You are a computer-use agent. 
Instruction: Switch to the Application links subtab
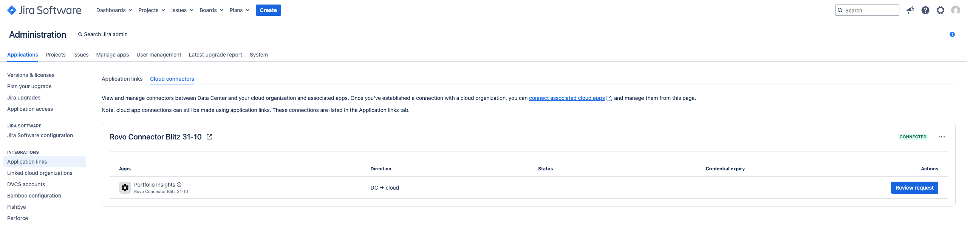[x=122, y=79]
